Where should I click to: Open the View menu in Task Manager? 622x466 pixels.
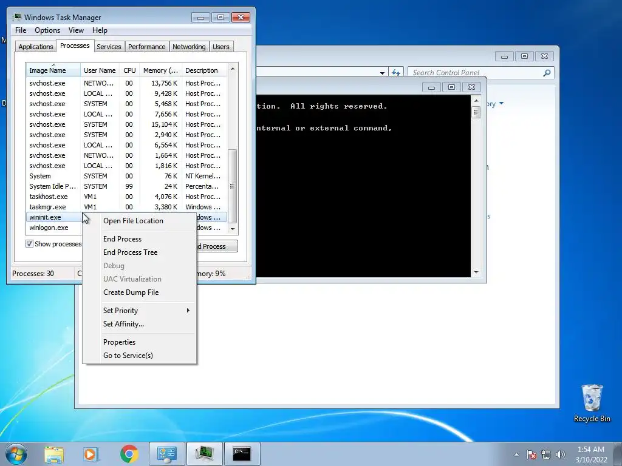point(76,30)
